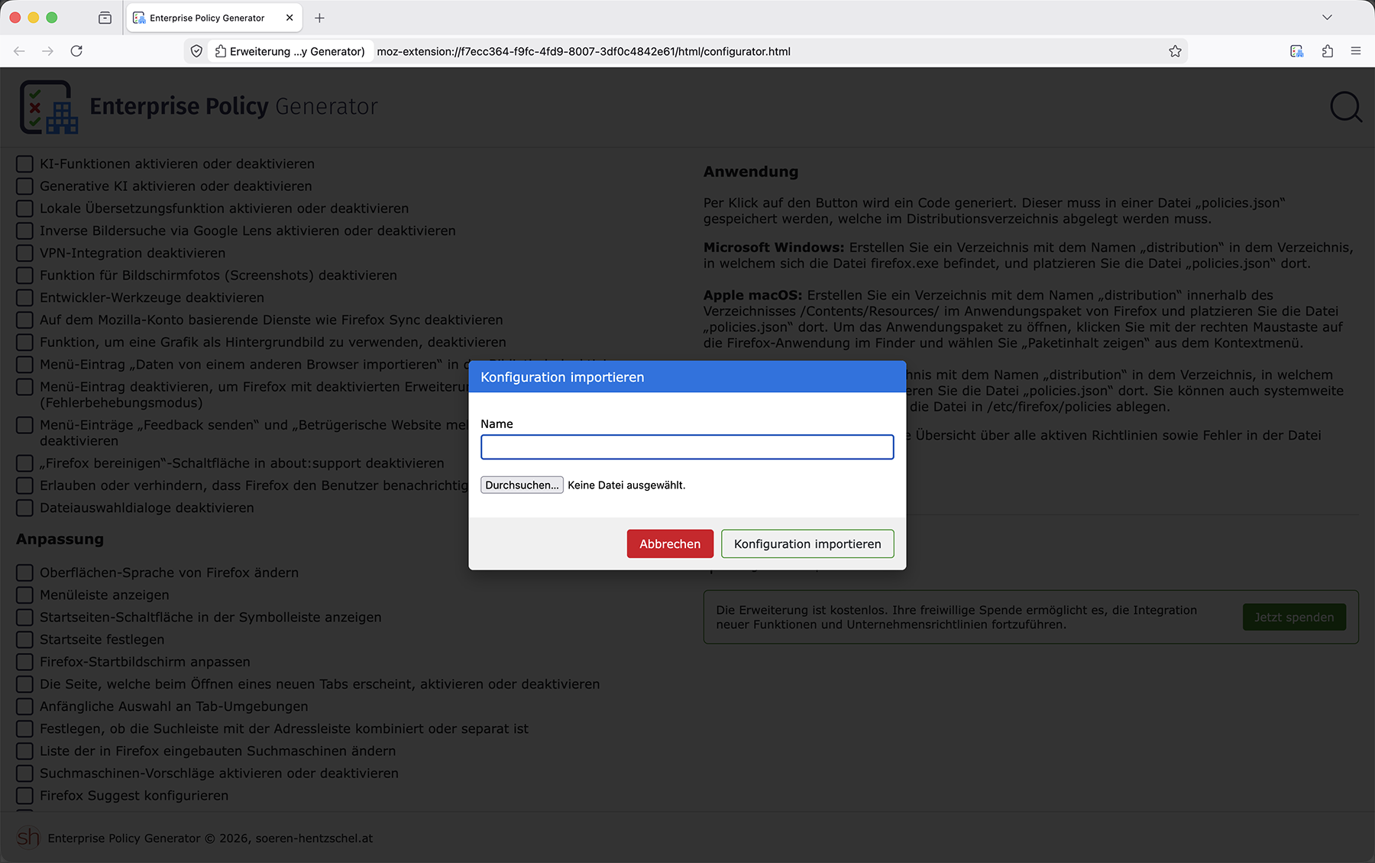Click Durchsuchen to choose a file
Viewport: 1375px width, 863px height.
pos(522,485)
